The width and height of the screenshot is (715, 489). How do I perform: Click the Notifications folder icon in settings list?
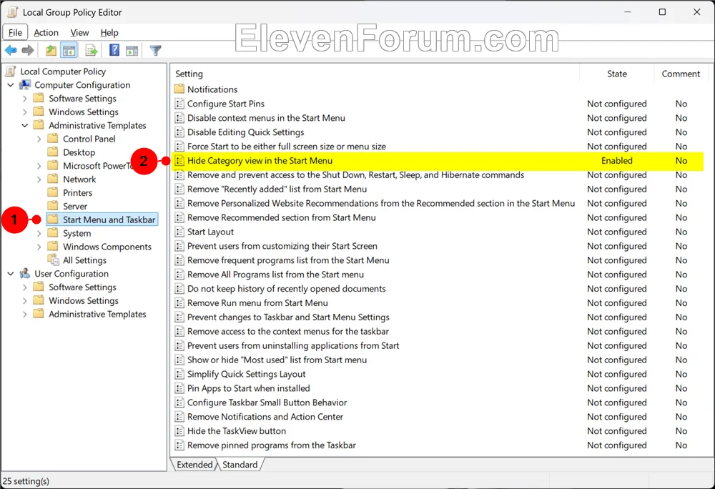(179, 89)
